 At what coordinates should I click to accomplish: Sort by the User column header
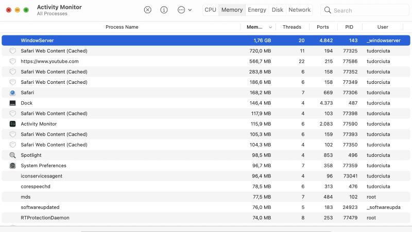(x=383, y=27)
